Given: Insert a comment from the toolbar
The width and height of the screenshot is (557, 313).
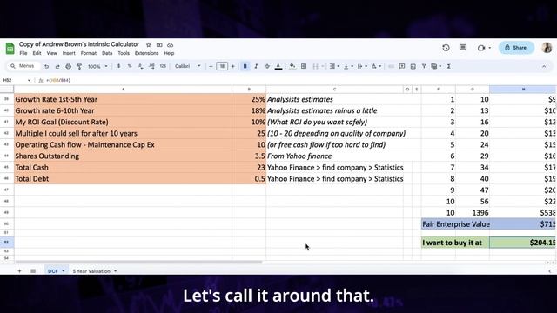Looking at the screenshot, I should (402, 66).
